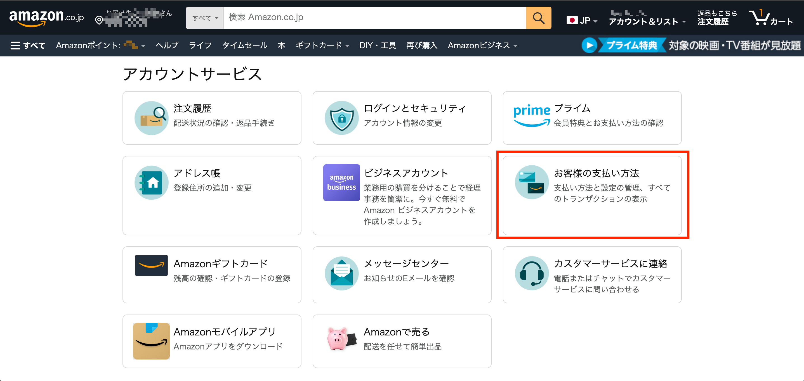The width and height of the screenshot is (804, 381).
Task: Click the アドレス帳 address book icon
Action: pos(151,183)
